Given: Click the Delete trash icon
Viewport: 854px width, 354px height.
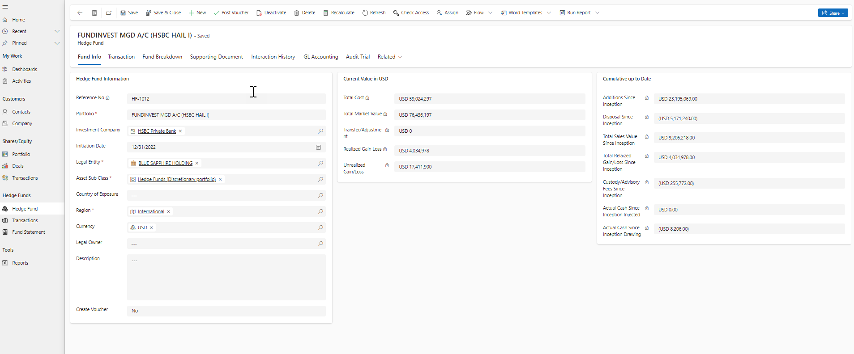Looking at the screenshot, I should click(297, 13).
